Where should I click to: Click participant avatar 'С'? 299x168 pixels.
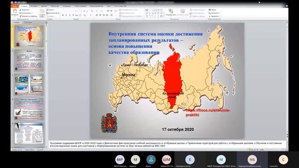point(283,160)
